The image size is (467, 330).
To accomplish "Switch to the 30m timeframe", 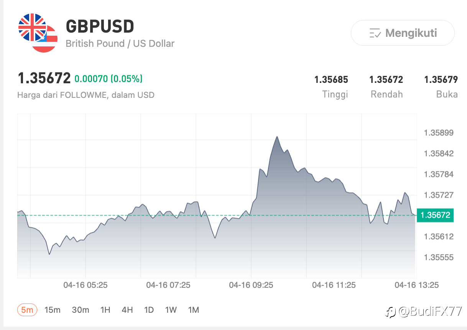I will point(81,310).
